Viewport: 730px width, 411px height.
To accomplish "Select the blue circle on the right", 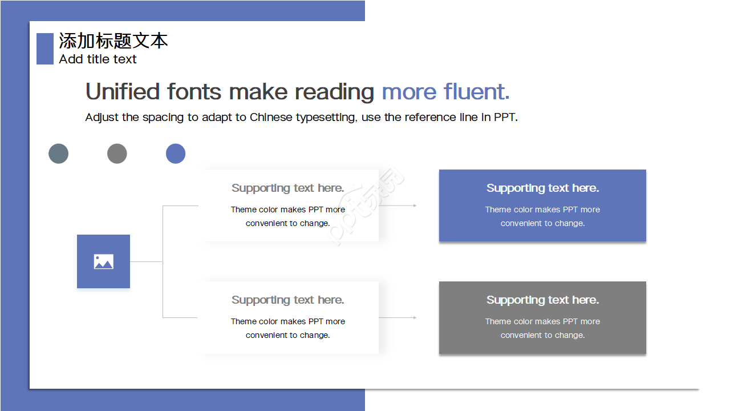I will coord(176,154).
